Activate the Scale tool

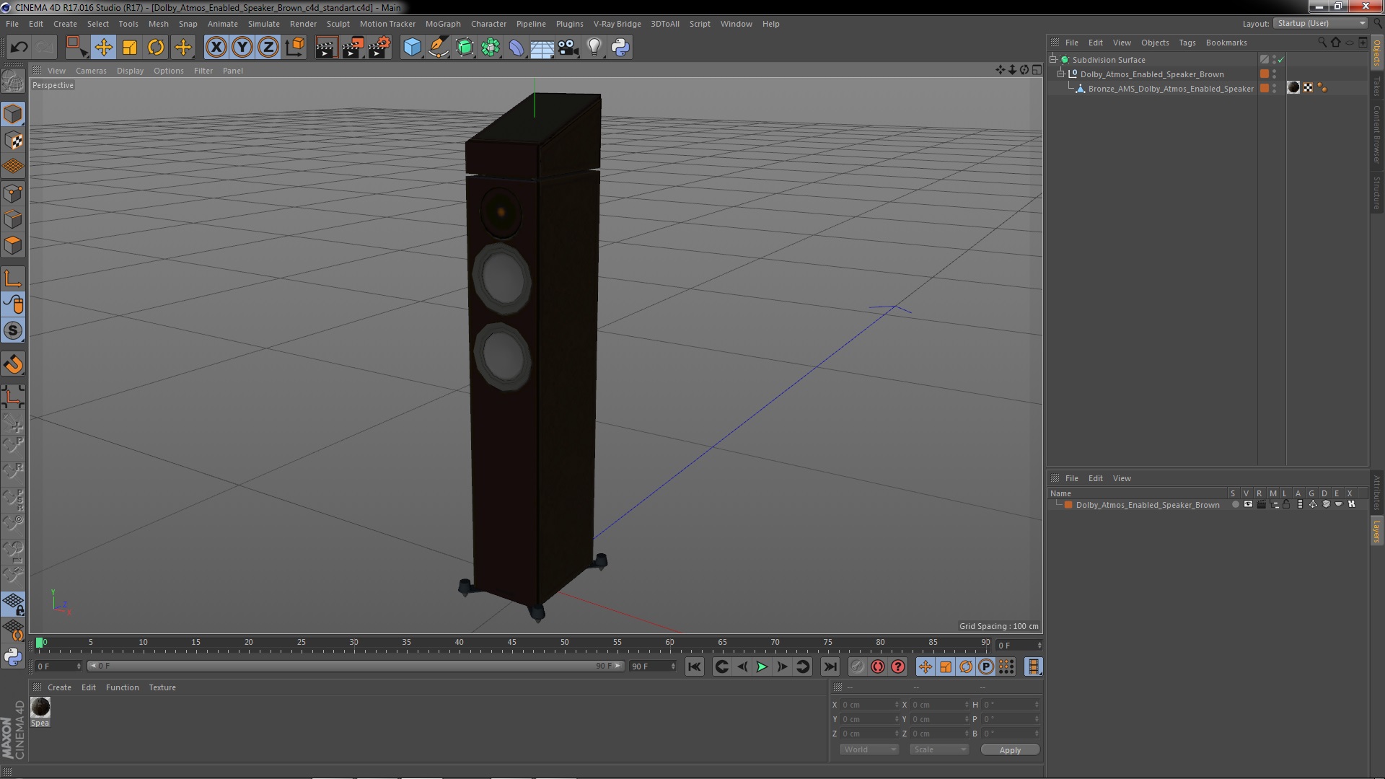click(x=130, y=48)
